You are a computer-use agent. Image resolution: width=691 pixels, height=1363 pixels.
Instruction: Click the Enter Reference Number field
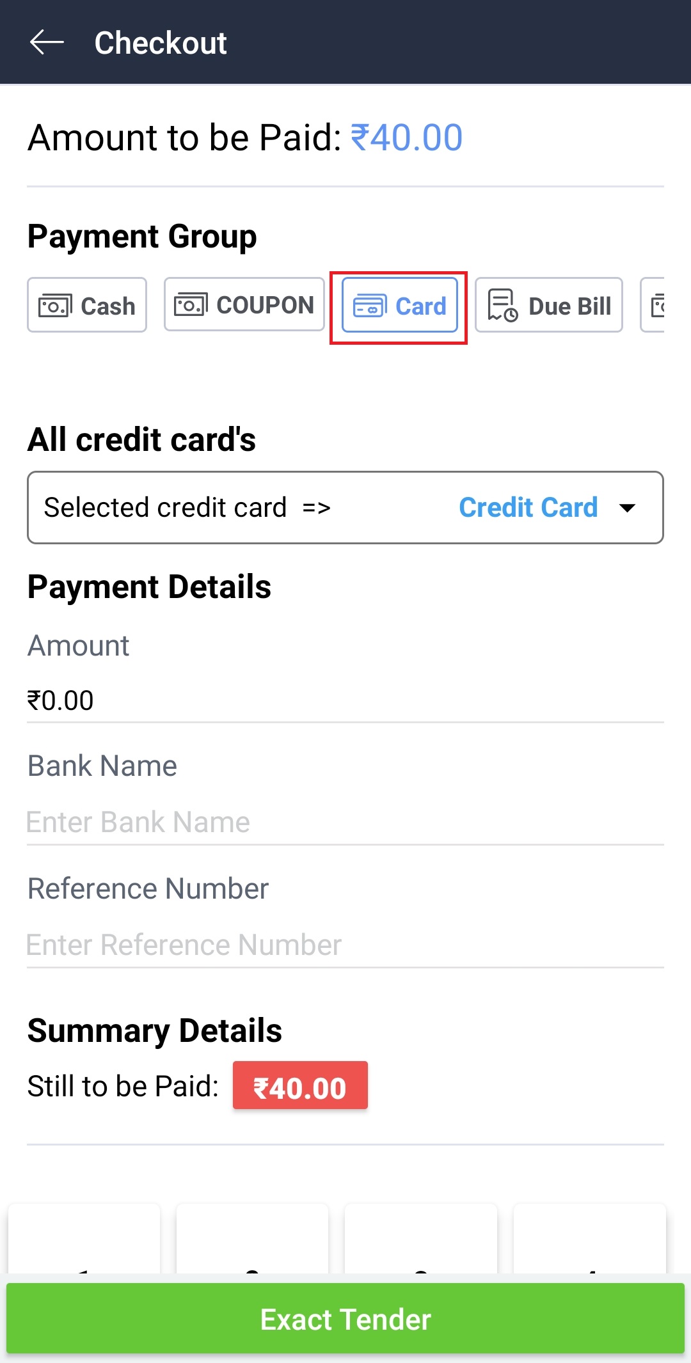point(345,945)
